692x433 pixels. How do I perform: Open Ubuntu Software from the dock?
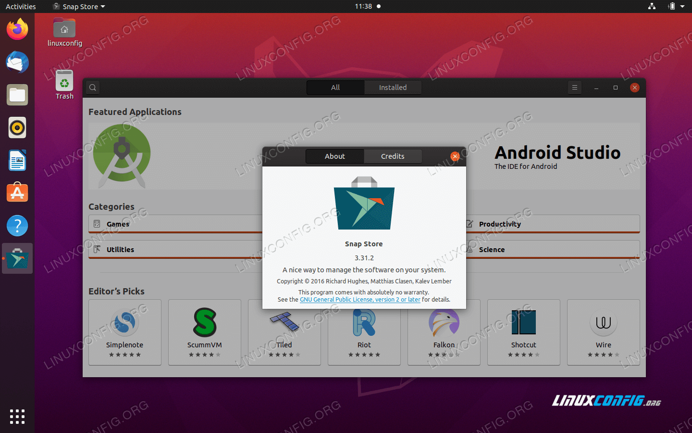click(x=17, y=193)
